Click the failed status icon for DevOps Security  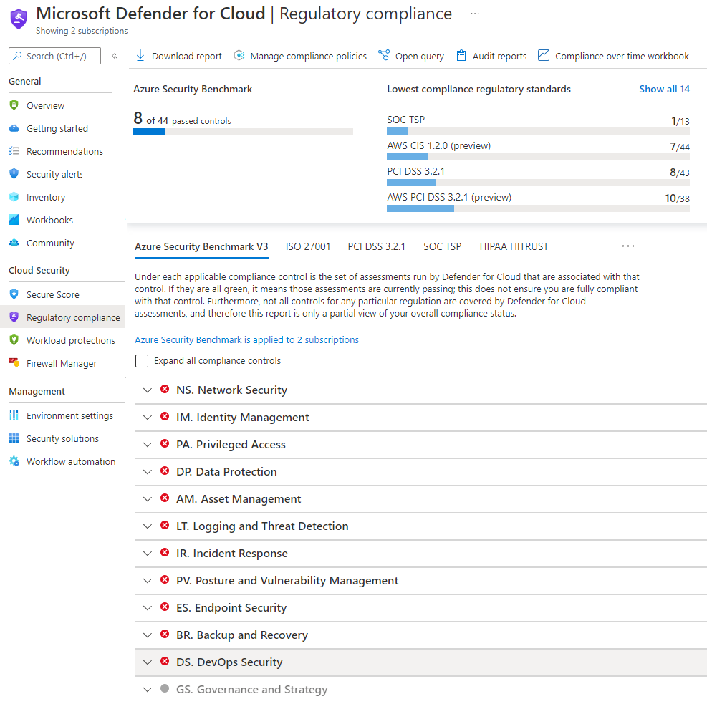pyautogui.click(x=165, y=661)
